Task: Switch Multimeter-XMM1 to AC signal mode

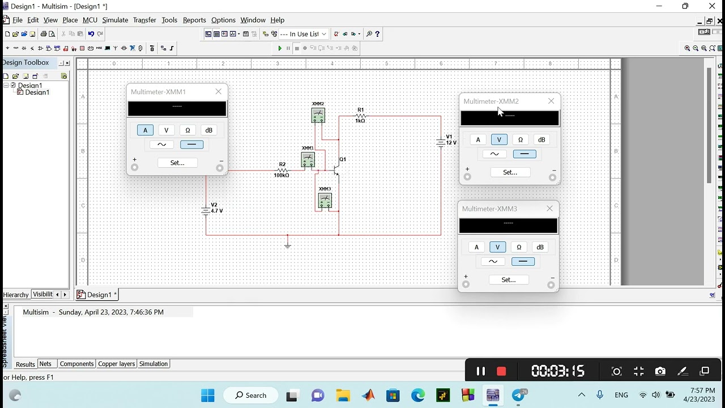Action: pos(162,144)
